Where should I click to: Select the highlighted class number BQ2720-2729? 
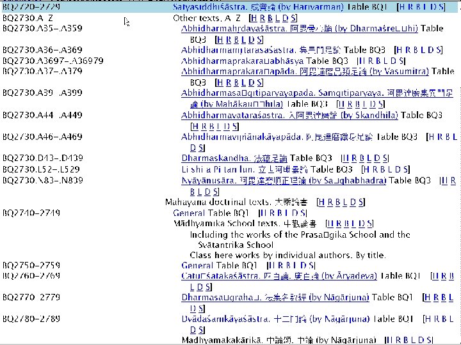[x=31, y=6]
